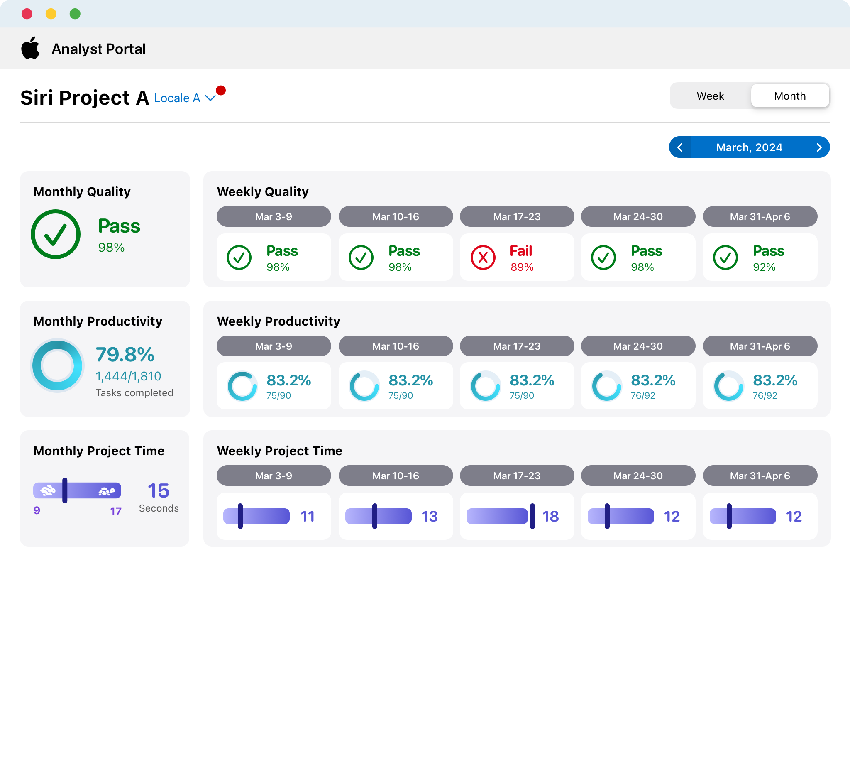Click the Mar 24-30 project time bar showing 12

coord(621,516)
